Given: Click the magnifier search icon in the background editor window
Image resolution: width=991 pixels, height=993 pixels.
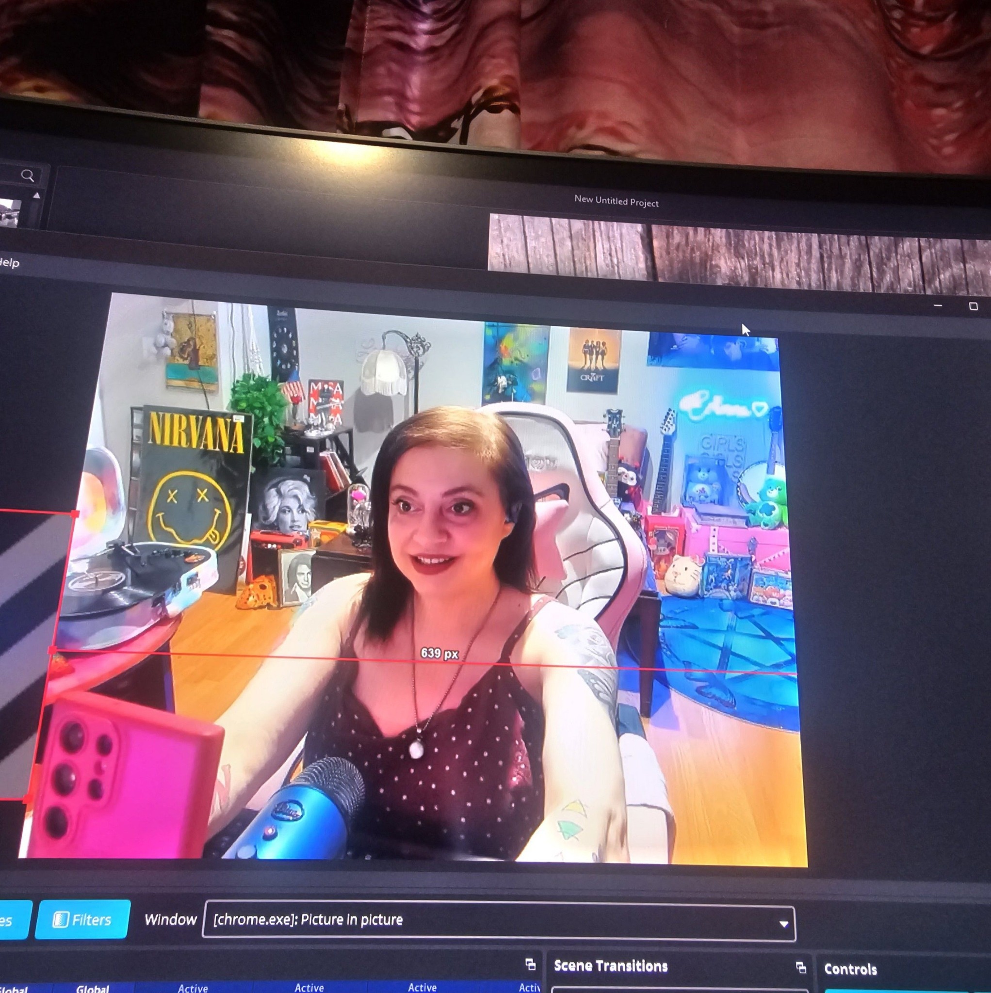Looking at the screenshot, I should click(x=28, y=176).
